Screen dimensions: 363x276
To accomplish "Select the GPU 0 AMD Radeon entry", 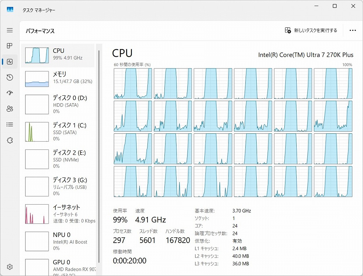I will point(58,266).
